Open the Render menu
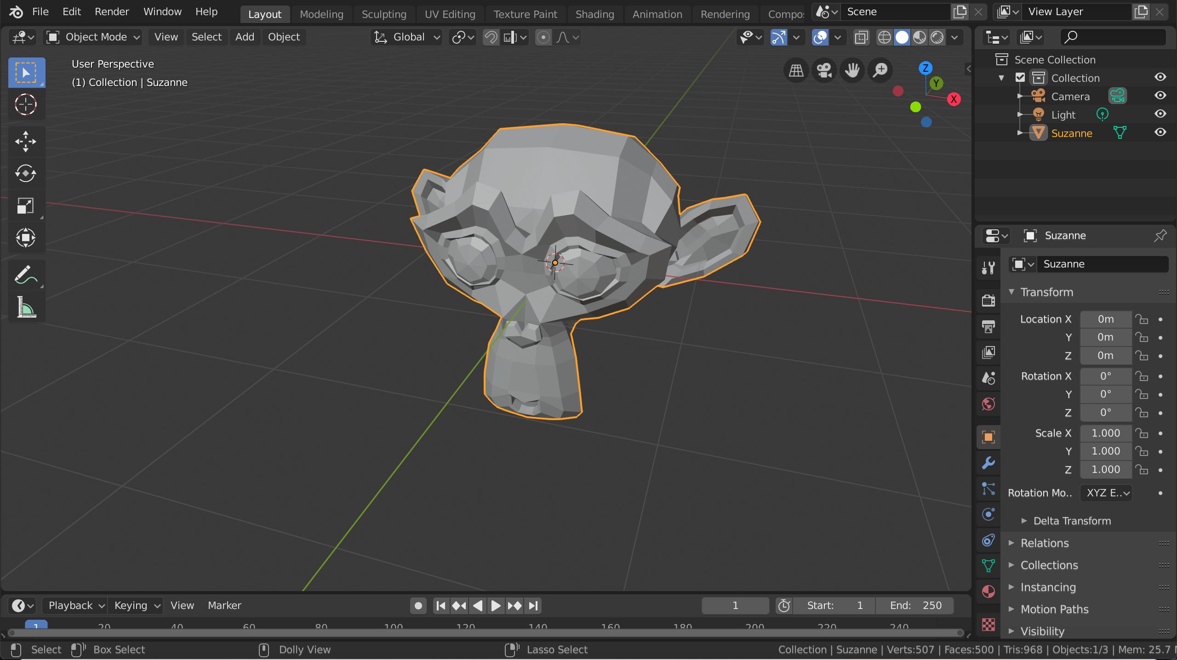Viewport: 1177px width, 660px height. [112, 12]
